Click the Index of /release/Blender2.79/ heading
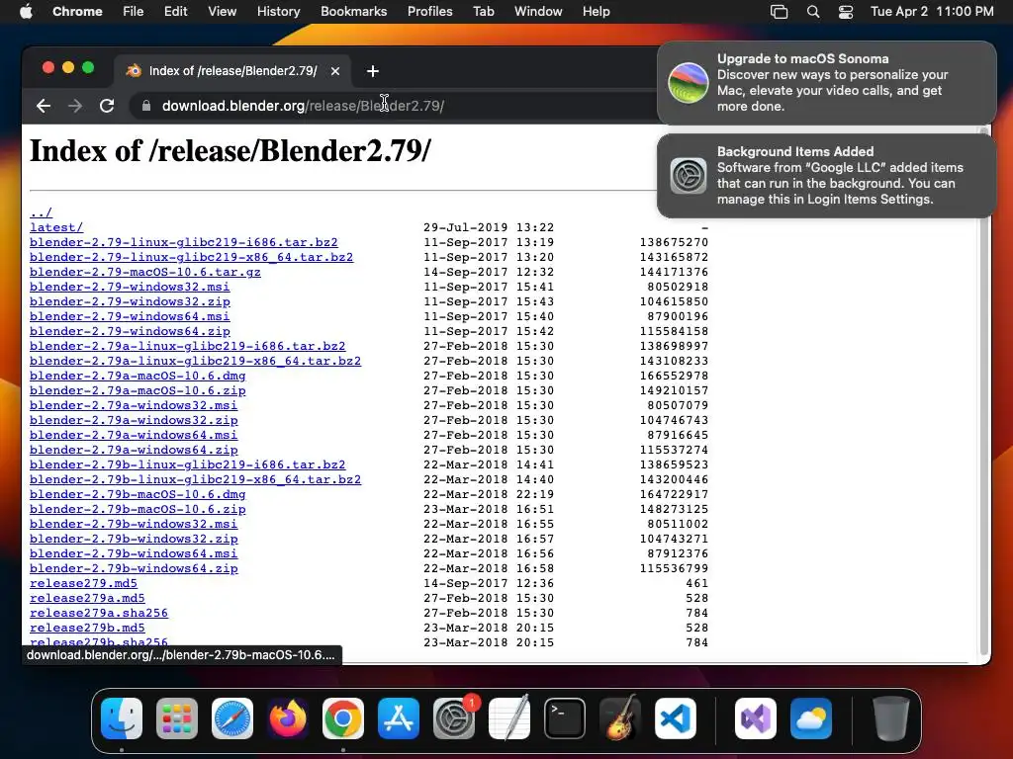 [230, 151]
